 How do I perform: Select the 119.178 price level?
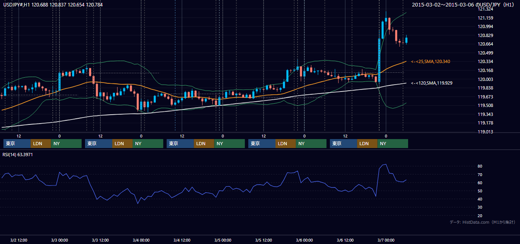(485, 123)
